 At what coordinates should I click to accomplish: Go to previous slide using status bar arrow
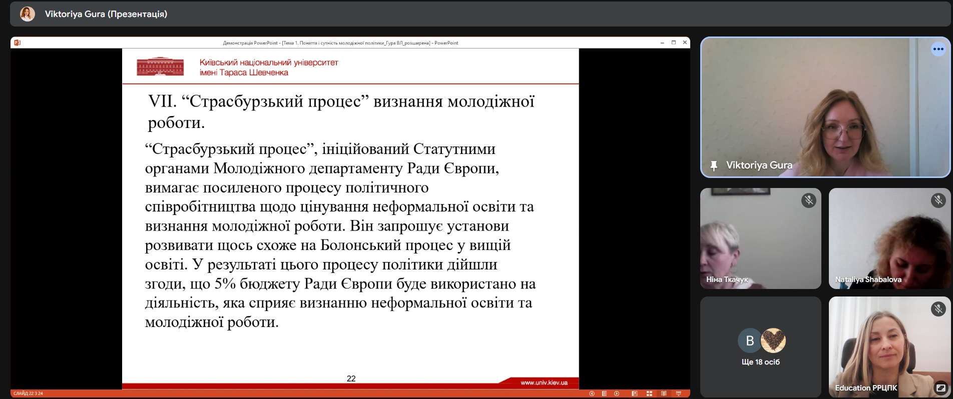point(592,393)
